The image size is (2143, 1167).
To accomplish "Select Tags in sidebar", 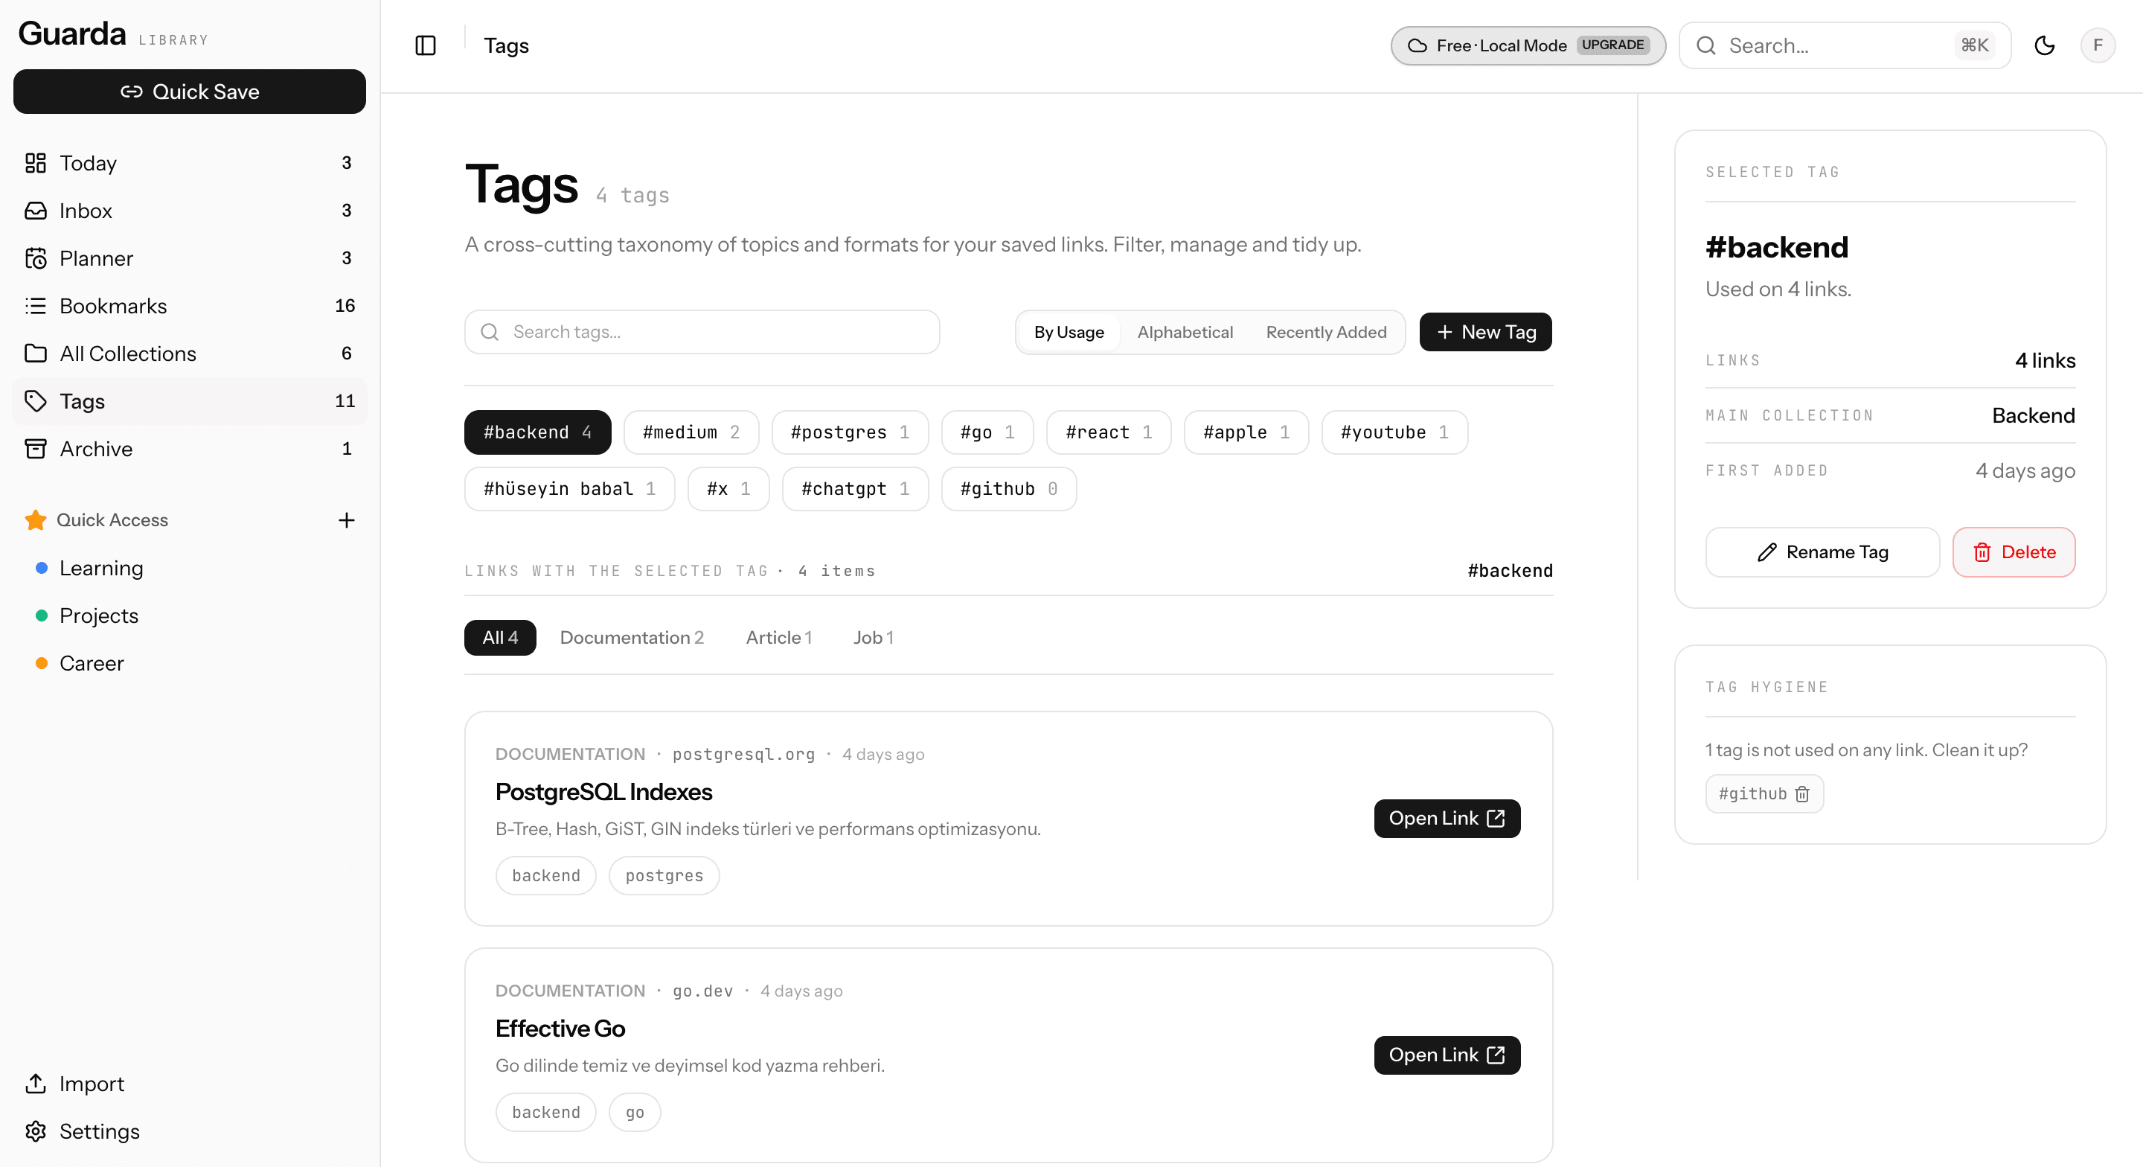I will pyautogui.click(x=189, y=401).
